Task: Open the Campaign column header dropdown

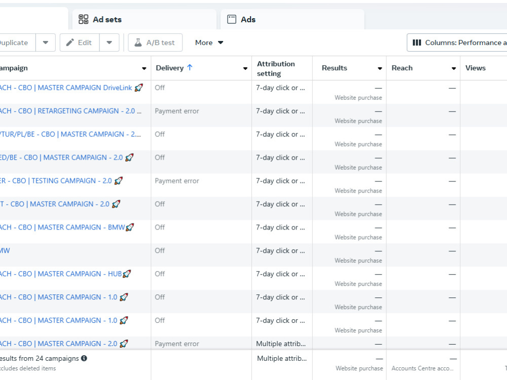Action: (144, 68)
